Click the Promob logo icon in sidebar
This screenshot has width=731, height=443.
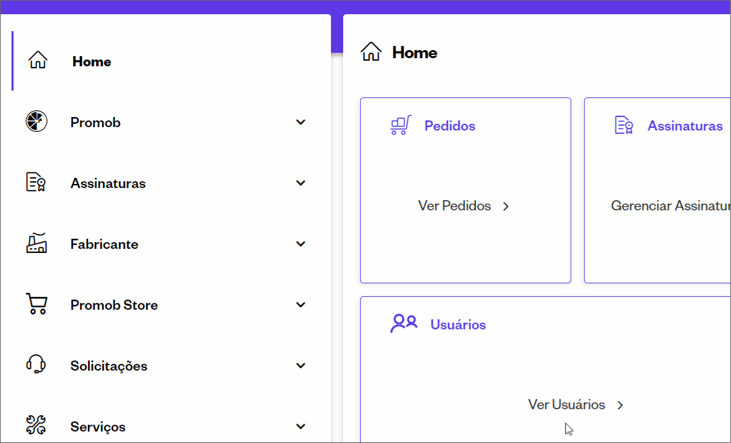[37, 121]
